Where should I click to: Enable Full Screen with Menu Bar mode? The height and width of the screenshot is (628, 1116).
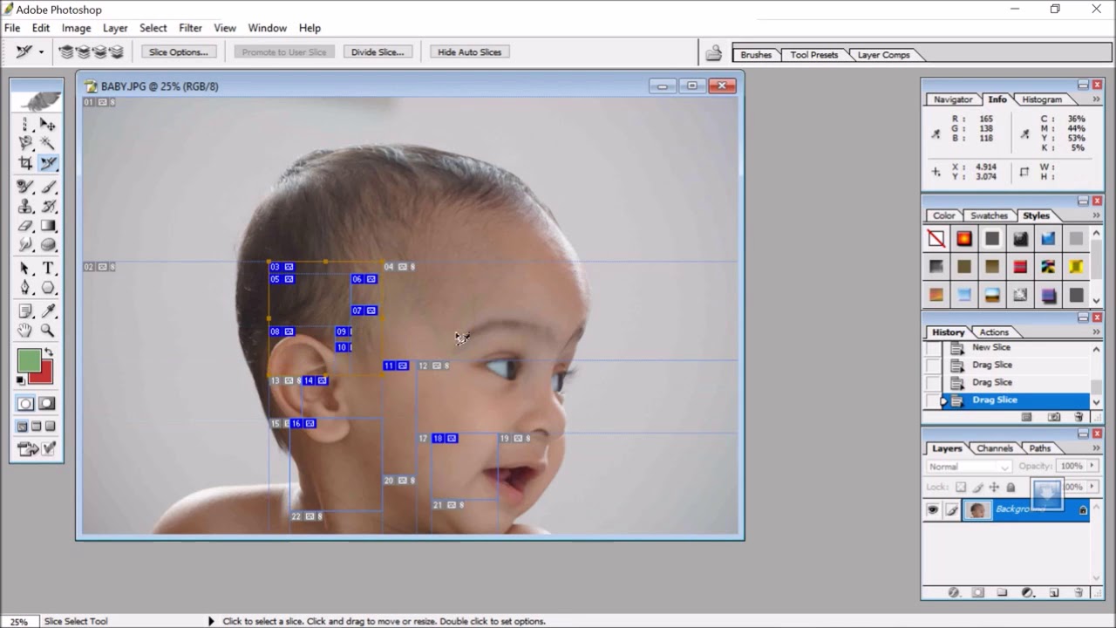pyautogui.click(x=36, y=427)
